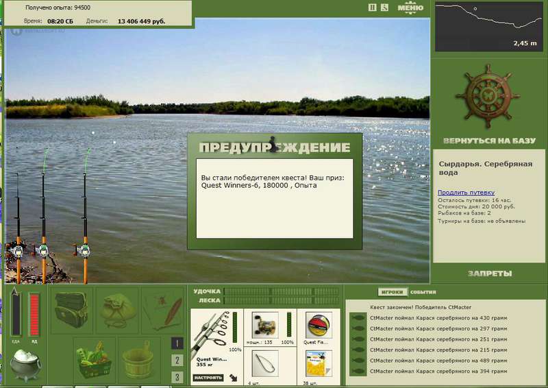Image resolution: width=548 pixels, height=388 pixels.
Task: Open the МЕНЮ menu
Action: click(x=410, y=8)
